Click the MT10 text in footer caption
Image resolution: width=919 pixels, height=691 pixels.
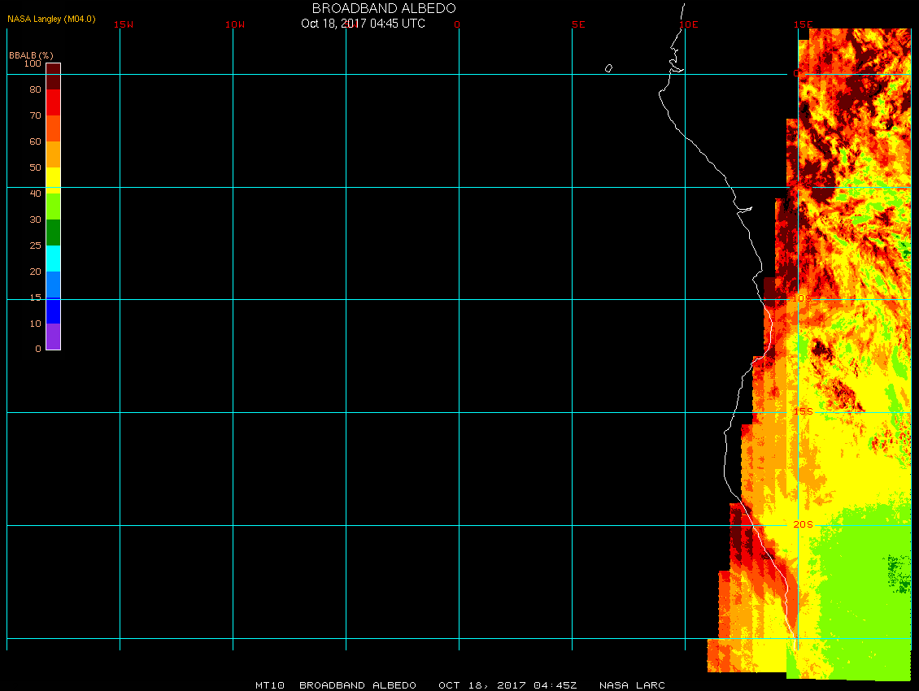268,685
